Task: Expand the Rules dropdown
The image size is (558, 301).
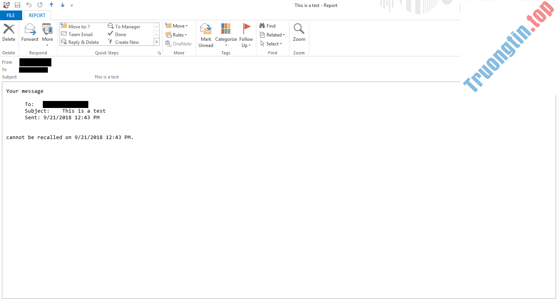Action: pos(177,35)
